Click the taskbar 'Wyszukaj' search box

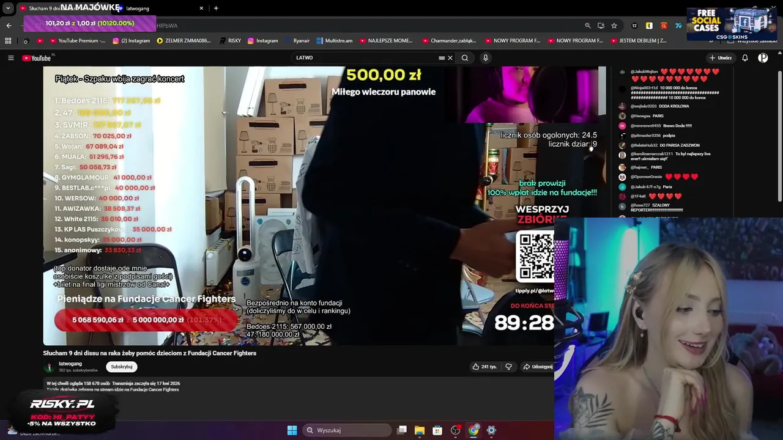[347, 430]
